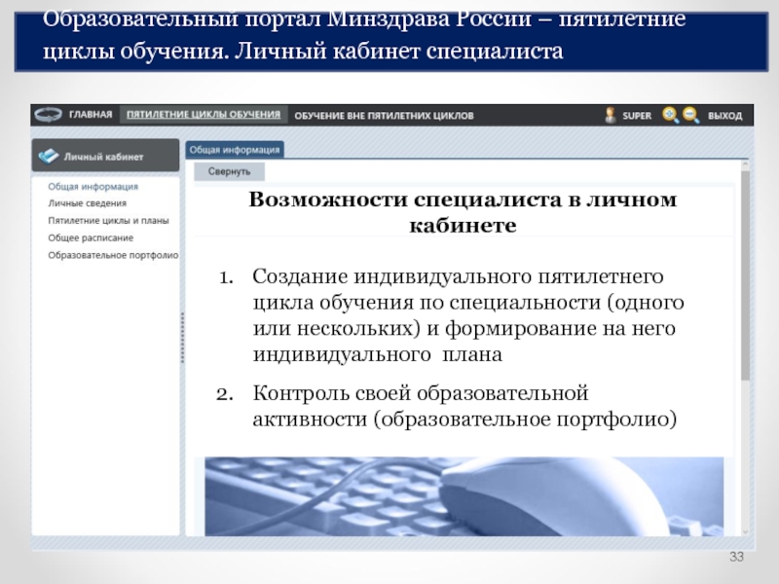779x584 pixels.
Task: Click the Выход logout link
Action: click(724, 115)
